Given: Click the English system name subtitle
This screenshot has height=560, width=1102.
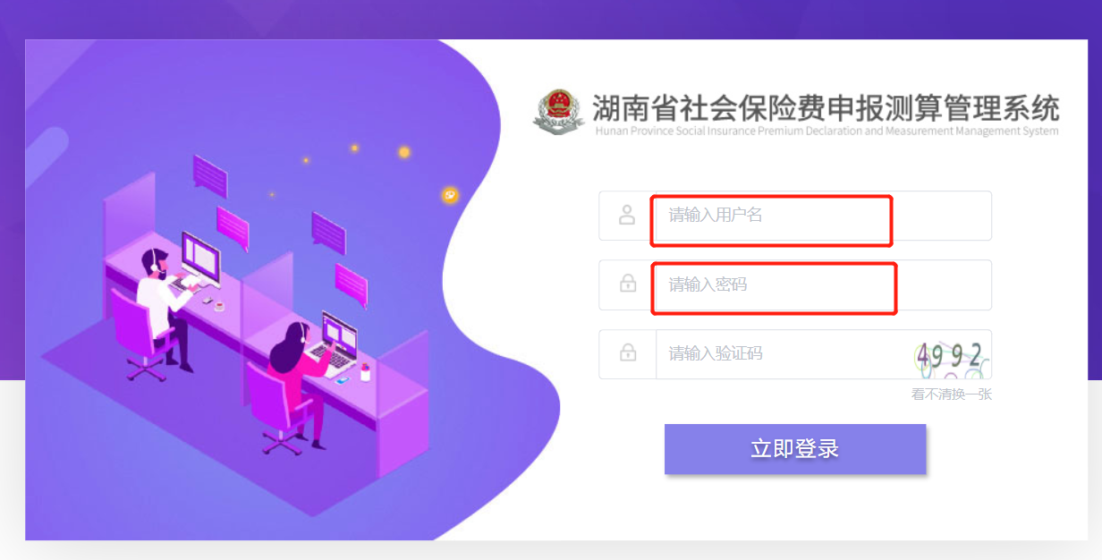Looking at the screenshot, I should [x=826, y=131].
